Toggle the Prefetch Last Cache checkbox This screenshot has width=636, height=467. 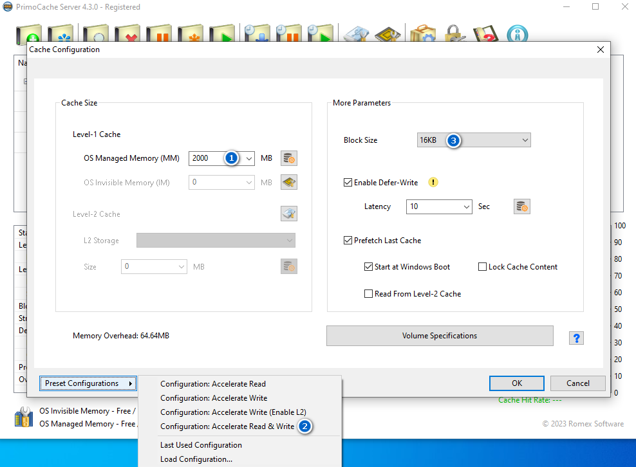tap(348, 241)
